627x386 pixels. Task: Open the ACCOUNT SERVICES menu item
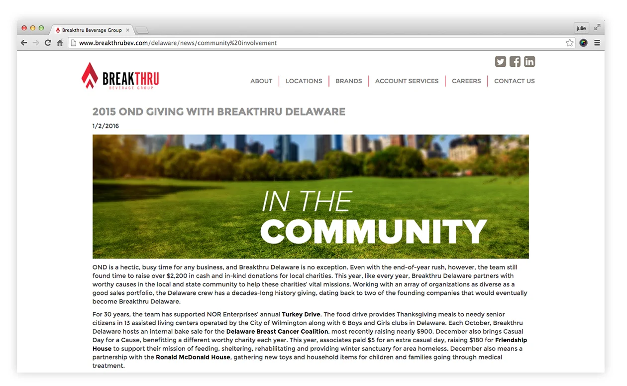[x=407, y=81]
